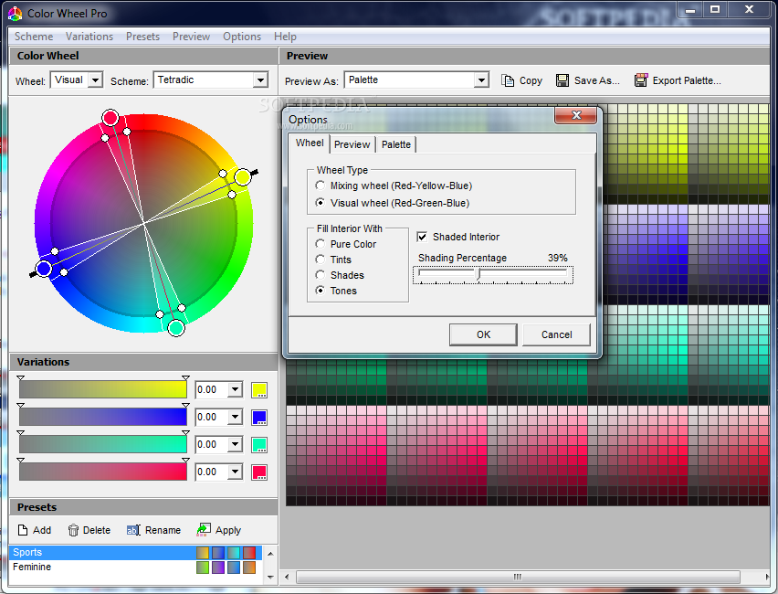Select the Feminine preset
The width and height of the screenshot is (778, 594).
(135, 567)
